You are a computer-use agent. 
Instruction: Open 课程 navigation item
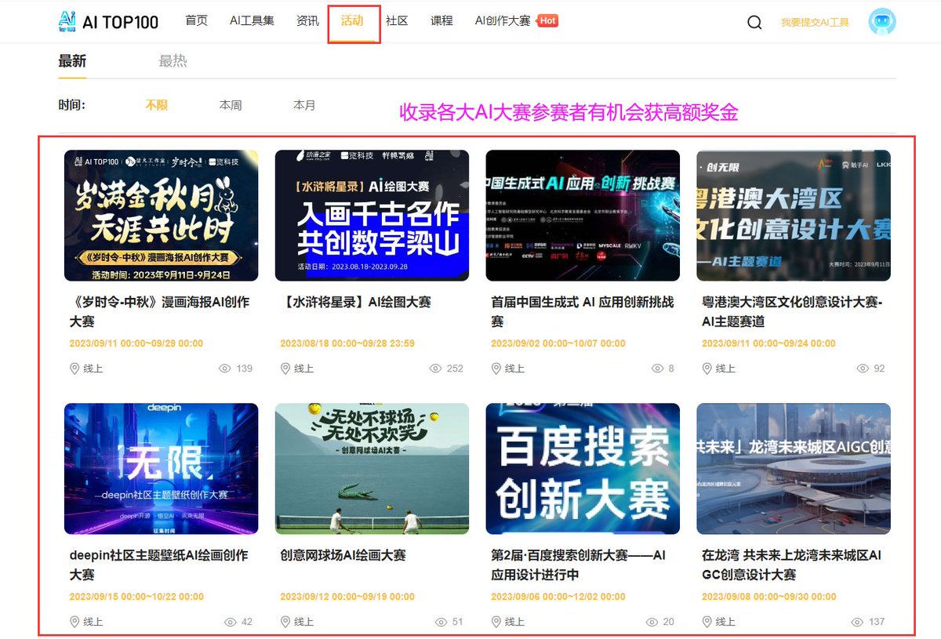(x=441, y=21)
